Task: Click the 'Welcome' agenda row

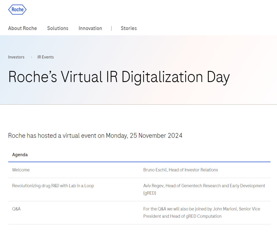Action: (139, 170)
